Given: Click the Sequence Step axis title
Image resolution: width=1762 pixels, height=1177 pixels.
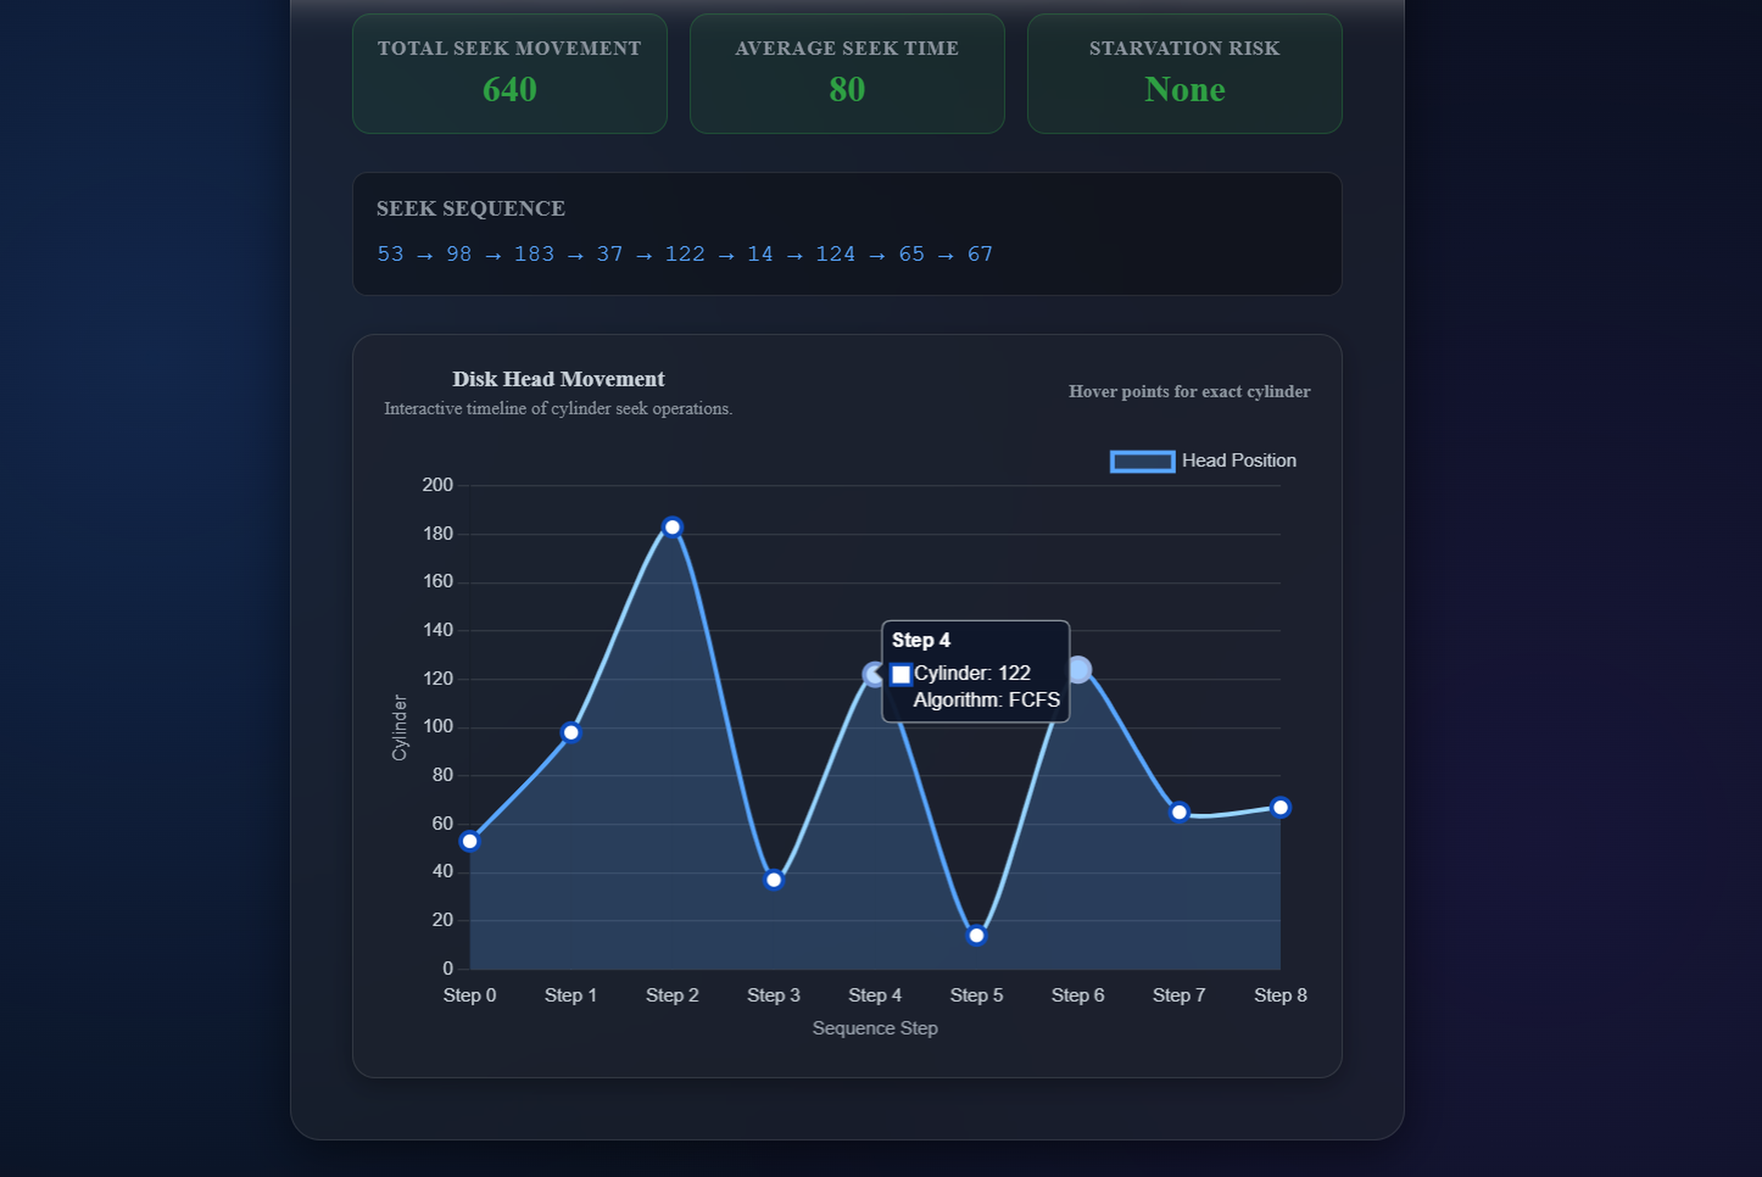Looking at the screenshot, I should coord(875,1027).
